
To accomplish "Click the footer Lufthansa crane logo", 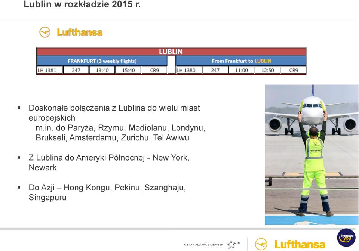I will [261, 244].
